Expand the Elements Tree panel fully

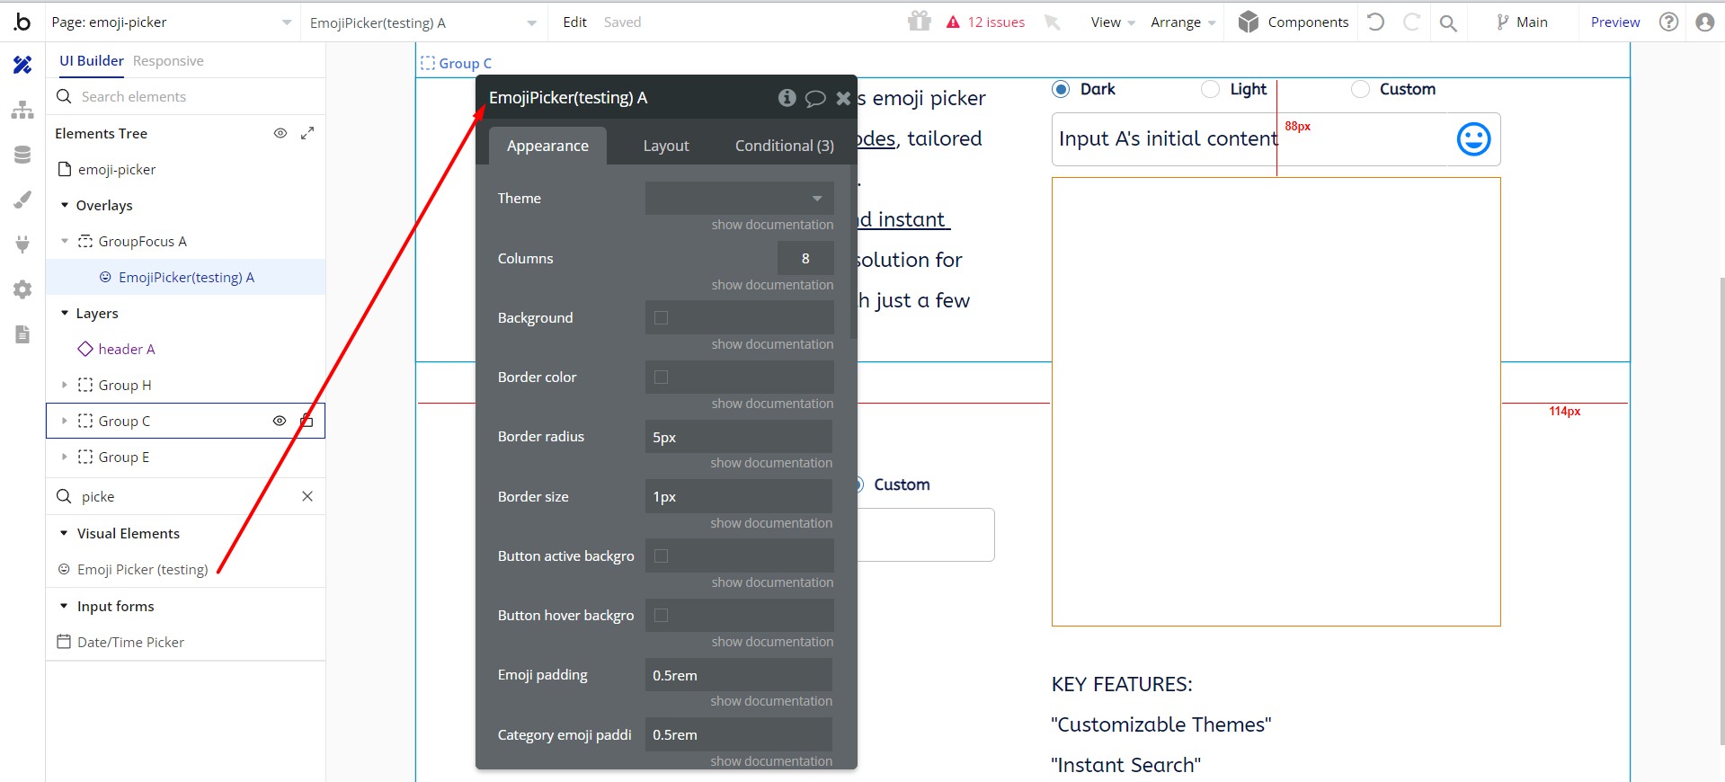[307, 133]
